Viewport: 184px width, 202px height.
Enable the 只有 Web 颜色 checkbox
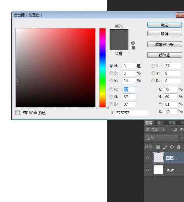click(x=17, y=113)
